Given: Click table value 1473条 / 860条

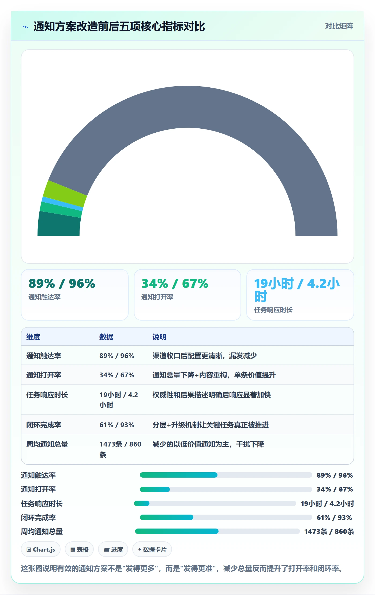Looking at the screenshot, I should click(x=120, y=449).
